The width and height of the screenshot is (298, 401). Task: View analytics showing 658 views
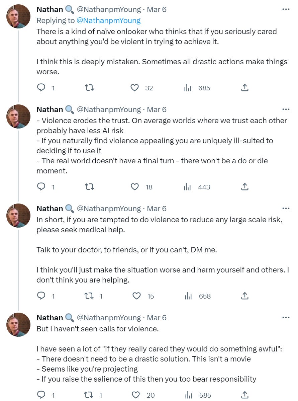click(188, 296)
